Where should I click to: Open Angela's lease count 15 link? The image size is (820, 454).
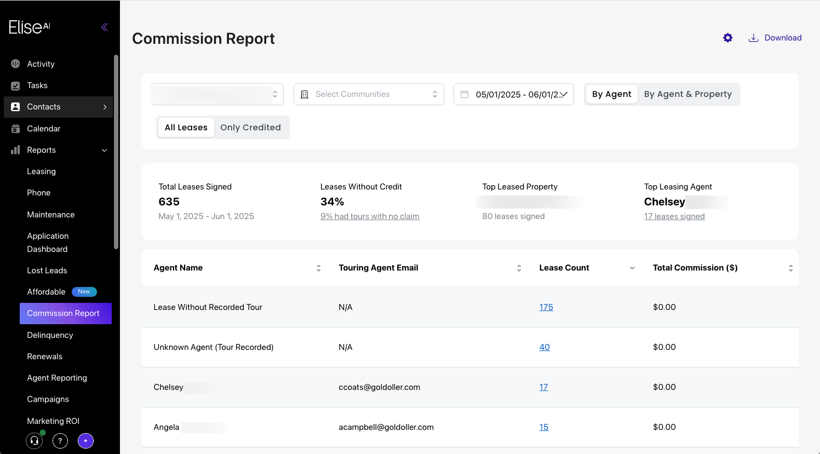tap(543, 427)
